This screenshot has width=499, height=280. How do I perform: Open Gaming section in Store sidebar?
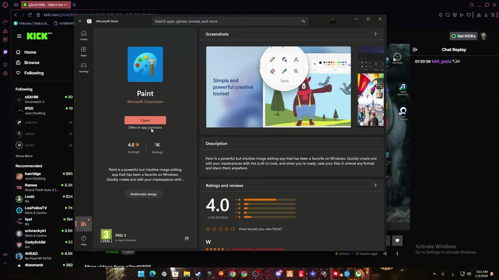coord(83,68)
